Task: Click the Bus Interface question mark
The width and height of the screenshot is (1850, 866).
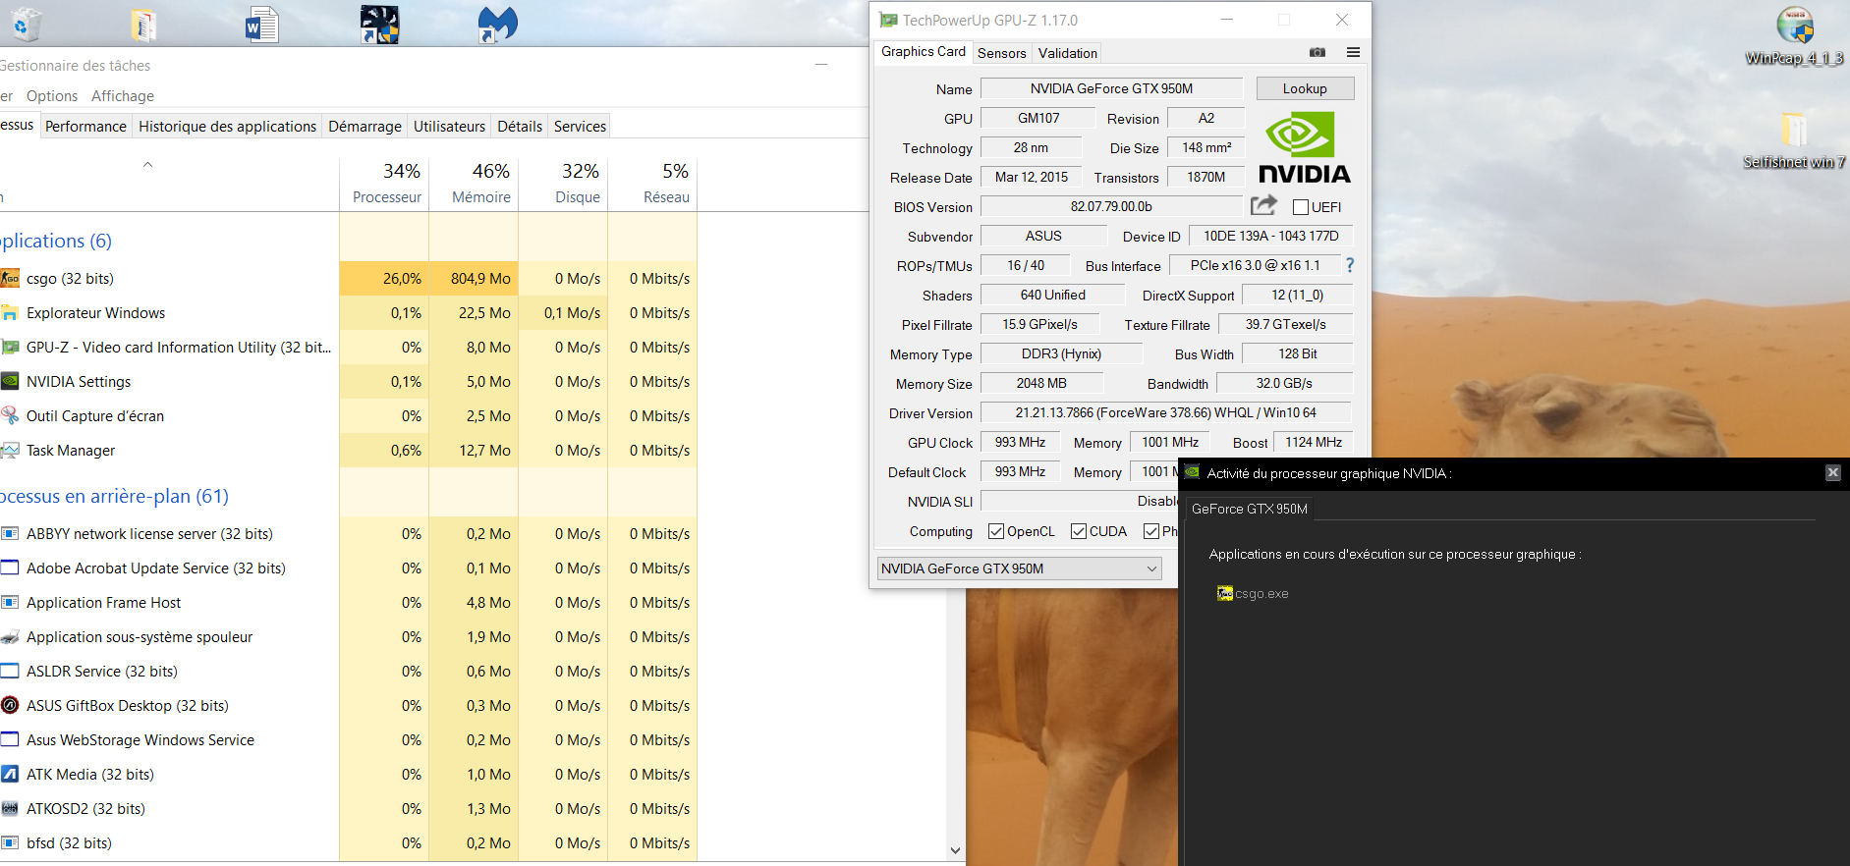Action: click(1350, 265)
